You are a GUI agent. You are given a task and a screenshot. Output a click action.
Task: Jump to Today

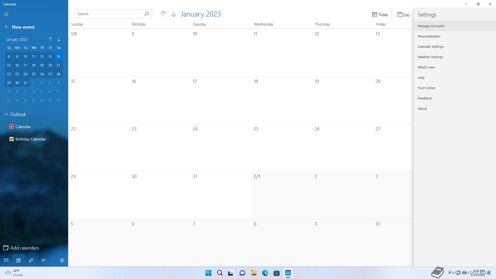click(x=380, y=15)
